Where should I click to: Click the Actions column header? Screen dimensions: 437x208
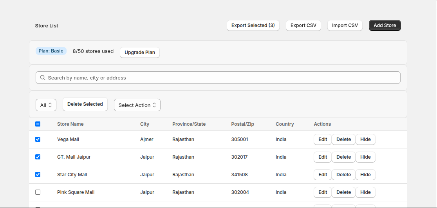(x=322, y=124)
